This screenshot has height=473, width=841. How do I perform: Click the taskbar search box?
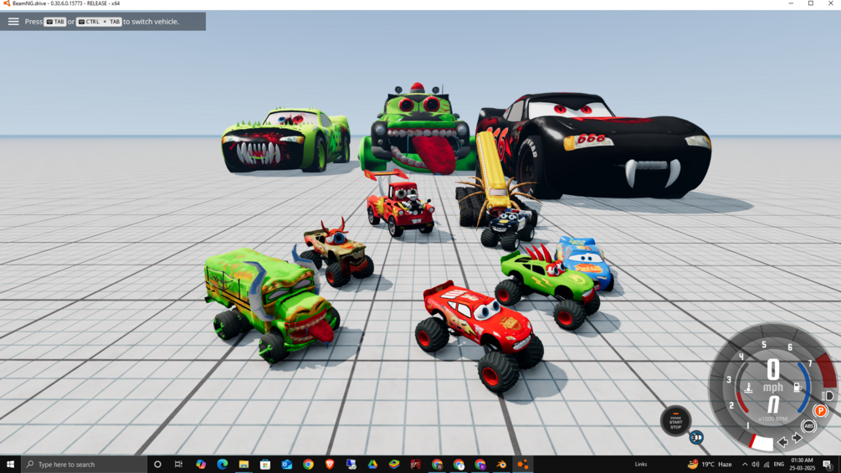[85, 465]
